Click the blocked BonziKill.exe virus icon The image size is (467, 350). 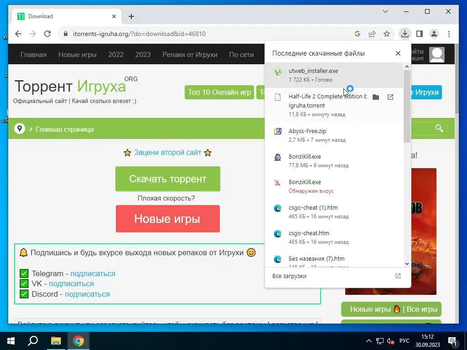[x=278, y=182]
